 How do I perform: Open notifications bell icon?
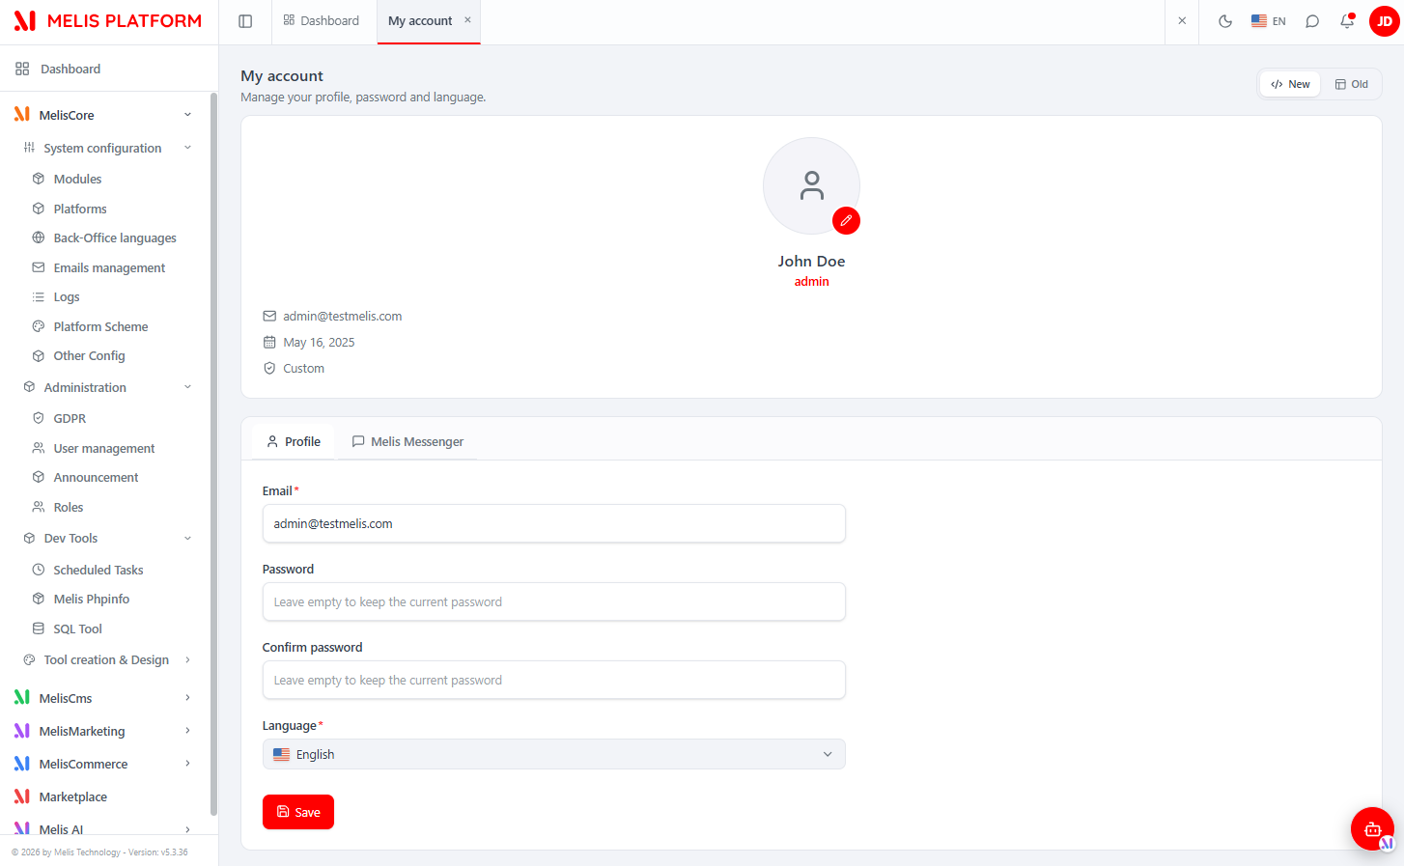(x=1347, y=21)
